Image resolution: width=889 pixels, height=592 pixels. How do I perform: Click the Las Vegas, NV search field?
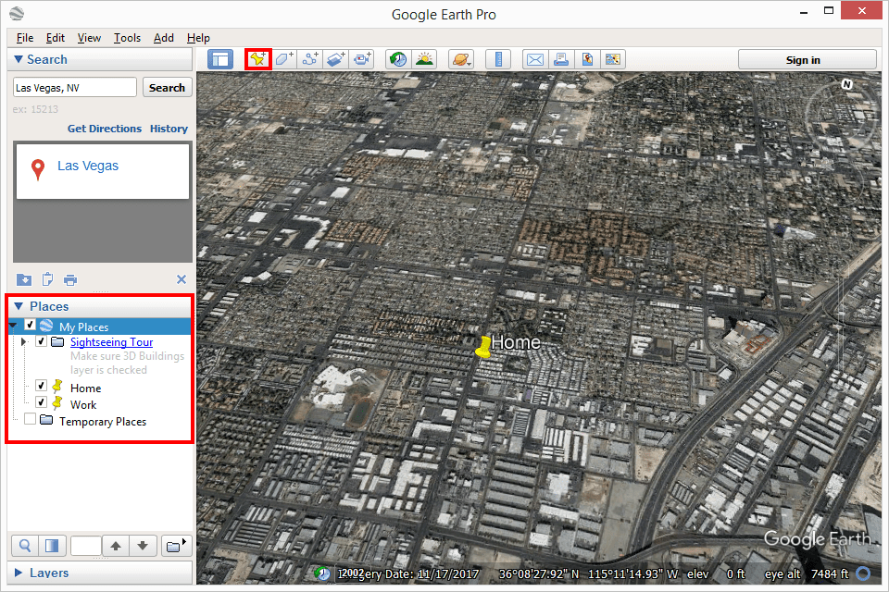point(75,88)
